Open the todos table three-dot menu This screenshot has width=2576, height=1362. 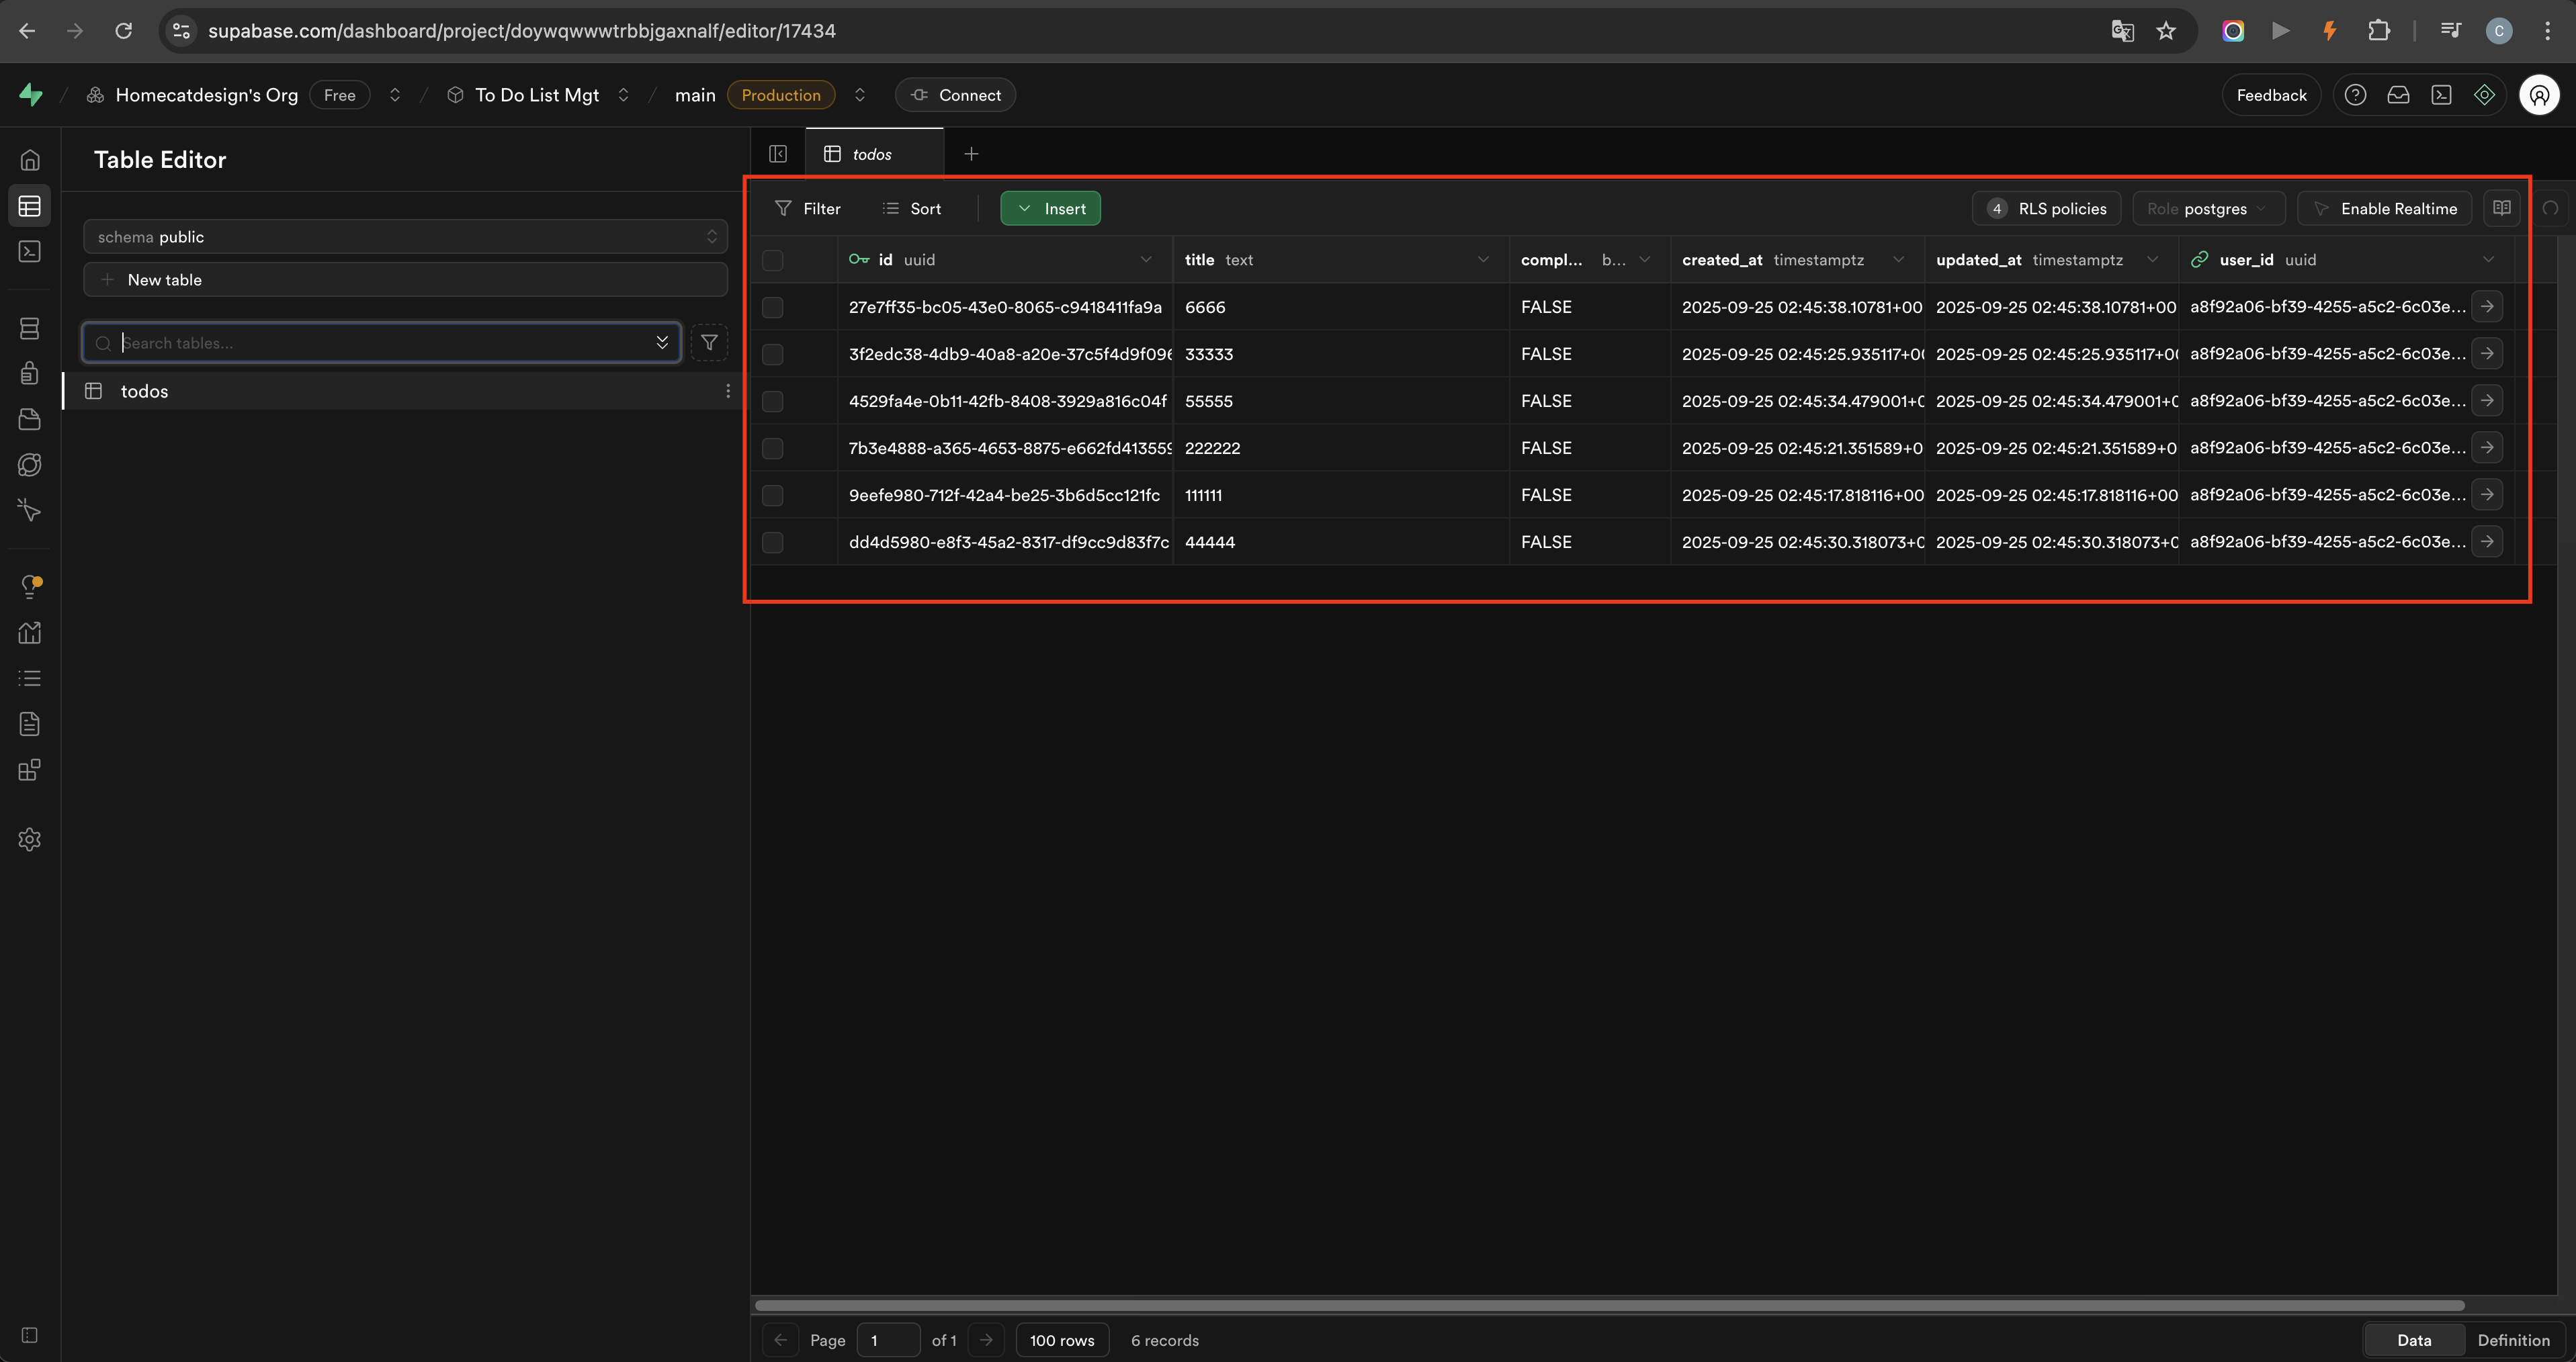pos(728,392)
